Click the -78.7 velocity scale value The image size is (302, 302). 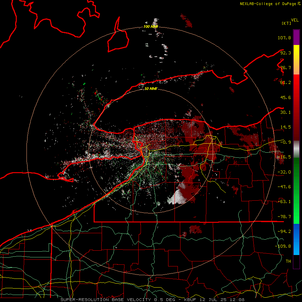(284, 217)
